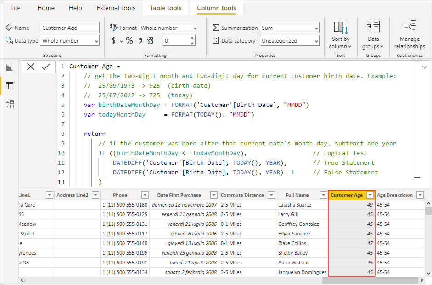Image resolution: width=432 pixels, height=285 pixels.
Task: Click Customer Age value 49
Action: pyautogui.click(x=352, y=205)
